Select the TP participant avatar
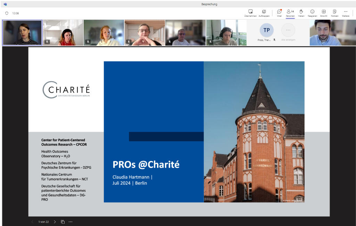 coord(266,30)
